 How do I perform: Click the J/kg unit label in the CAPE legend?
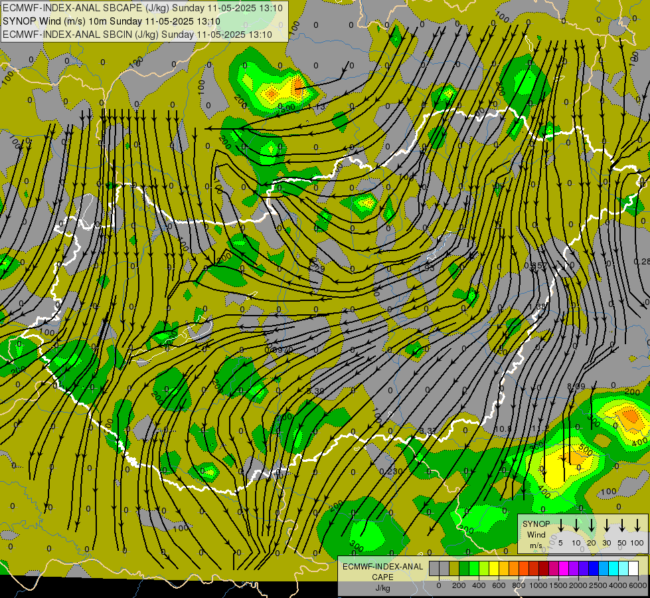[x=382, y=588]
